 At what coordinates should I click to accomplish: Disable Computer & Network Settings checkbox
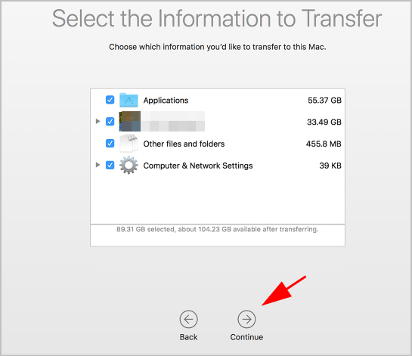pos(110,166)
